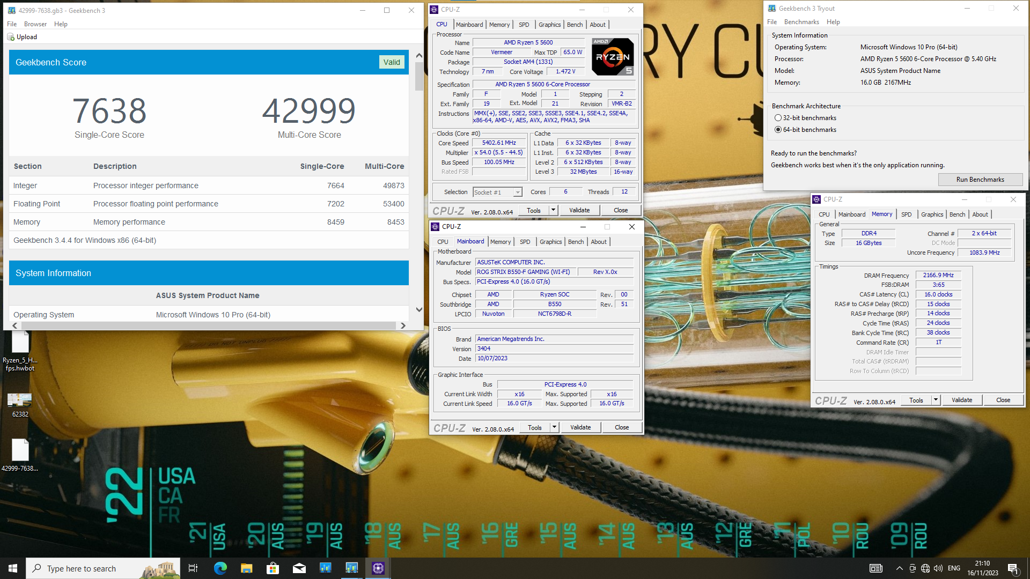This screenshot has height=579, width=1030.
Task: Open Microsoft Store from the taskbar
Action: coord(273,568)
